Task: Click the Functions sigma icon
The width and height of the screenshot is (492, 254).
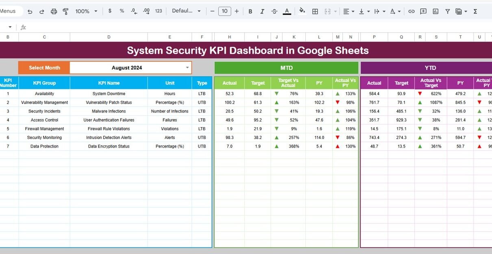Action: point(475,11)
